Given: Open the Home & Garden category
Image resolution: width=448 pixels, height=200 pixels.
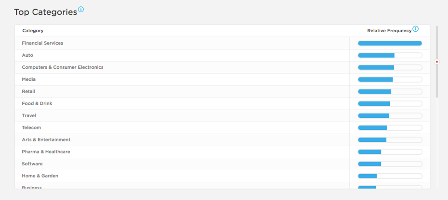Looking at the screenshot, I should click(x=40, y=176).
